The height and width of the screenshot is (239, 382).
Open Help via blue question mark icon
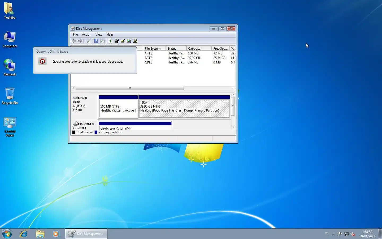point(96,41)
